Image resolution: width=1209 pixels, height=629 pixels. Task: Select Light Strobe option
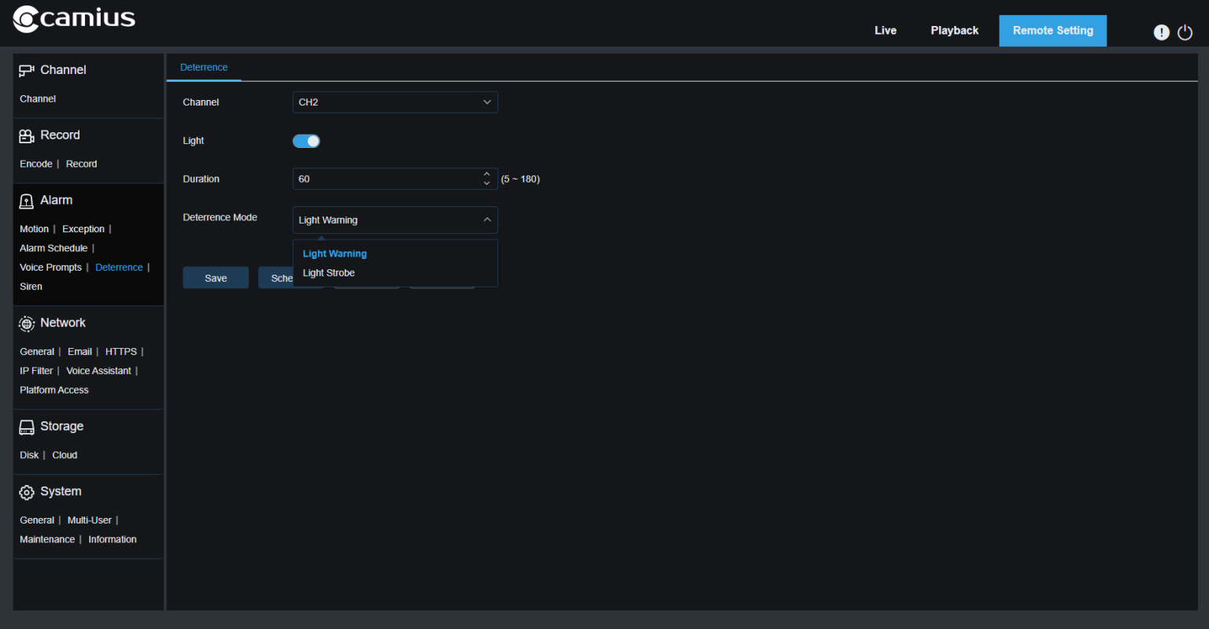pyautogui.click(x=329, y=273)
